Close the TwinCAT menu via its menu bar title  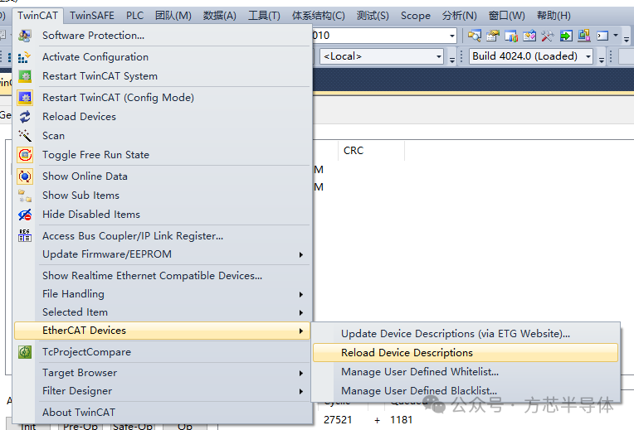click(37, 16)
